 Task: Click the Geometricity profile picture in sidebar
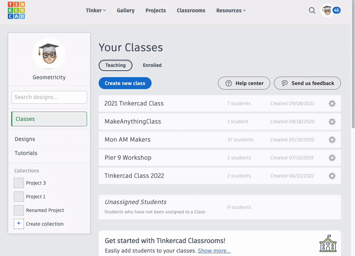tap(49, 54)
